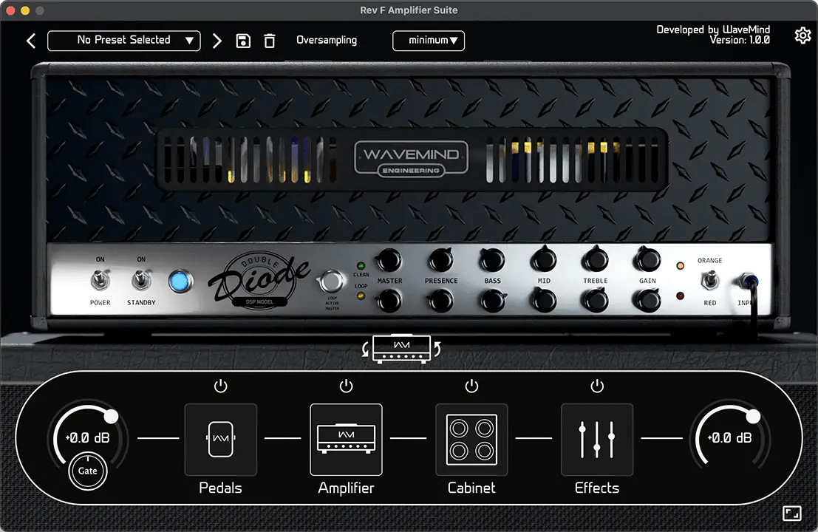Open the Cabinet section icon
This screenshot has height=532, width=818.
point(471,439)
